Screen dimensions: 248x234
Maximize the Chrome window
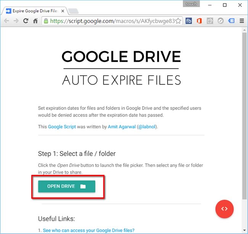pos(225,5)
